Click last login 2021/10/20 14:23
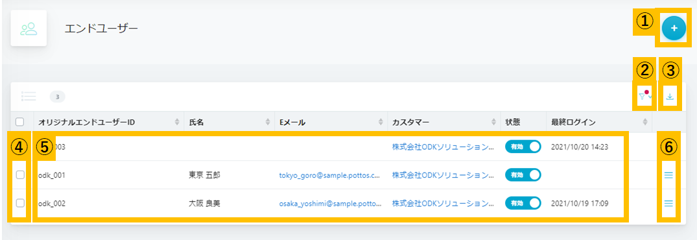The height and width of the screenshot is (240, 697). pos(580,147)
